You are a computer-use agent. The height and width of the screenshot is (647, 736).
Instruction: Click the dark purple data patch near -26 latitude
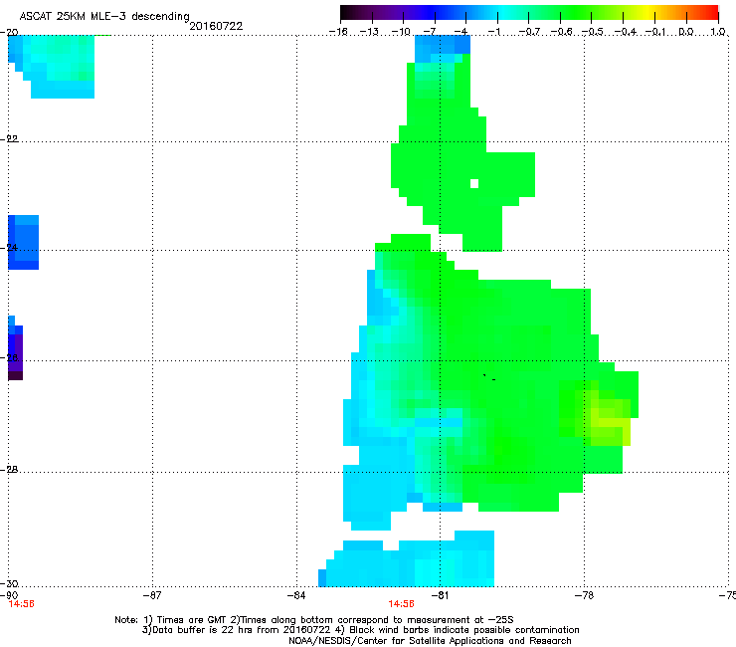[16, 357]
